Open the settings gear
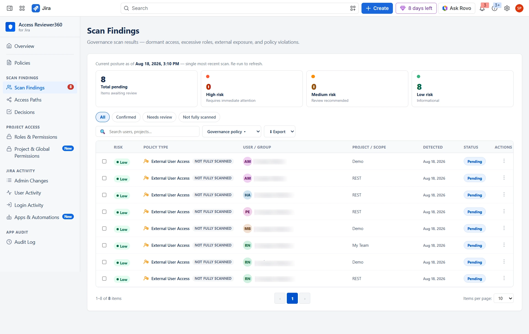The image size is (529, 334). point(507,8)
